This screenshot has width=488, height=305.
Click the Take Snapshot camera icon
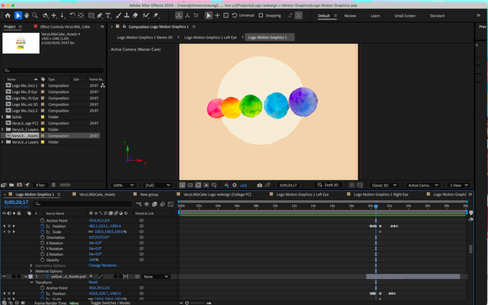pyautogui.click(x=260, y=186)
